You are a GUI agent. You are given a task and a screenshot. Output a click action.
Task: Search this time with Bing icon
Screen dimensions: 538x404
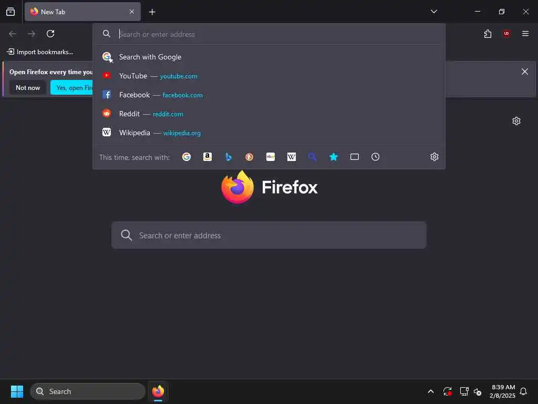tap(229, 157)
